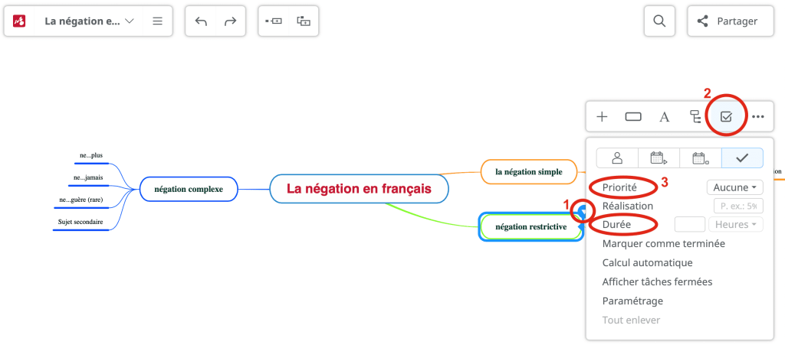Open Paramétrage menu entry

(632, 301)
